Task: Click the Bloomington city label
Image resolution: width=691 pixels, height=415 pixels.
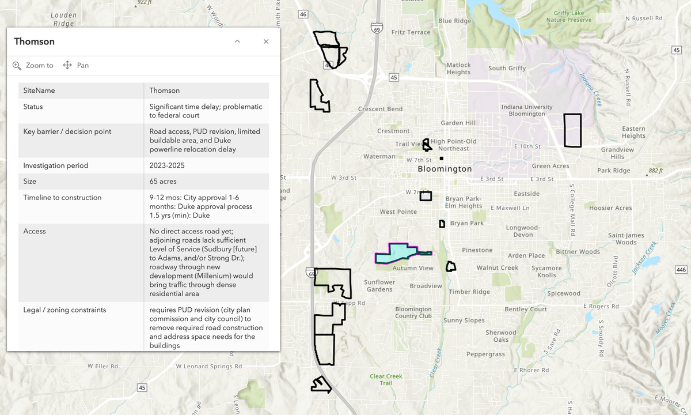Action: coord(445,169)
